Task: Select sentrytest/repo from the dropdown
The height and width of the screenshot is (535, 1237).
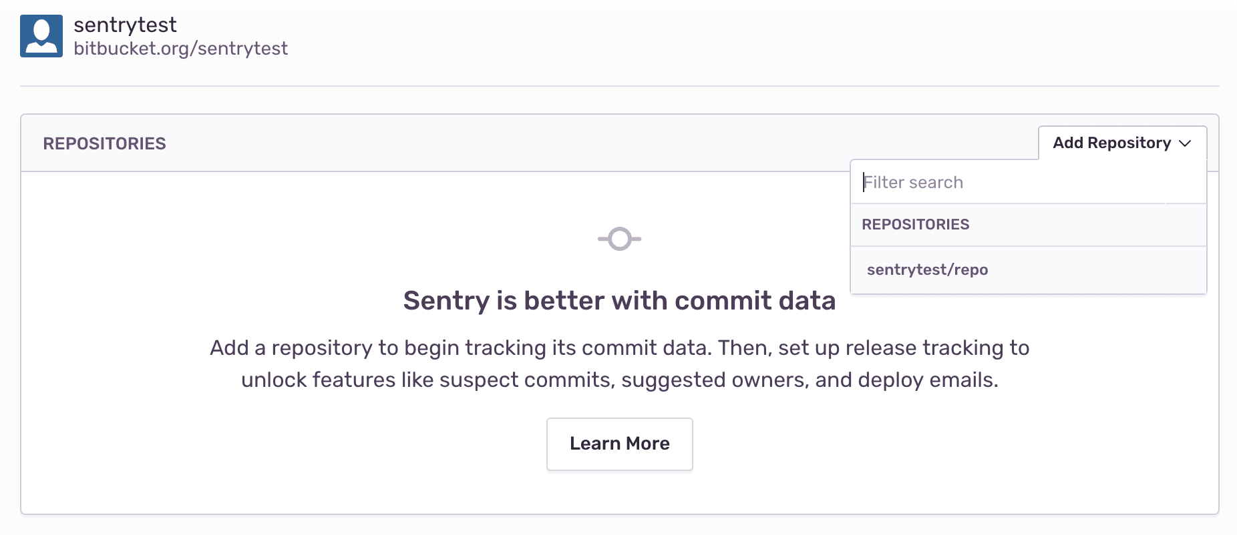Action: point(927,270)
